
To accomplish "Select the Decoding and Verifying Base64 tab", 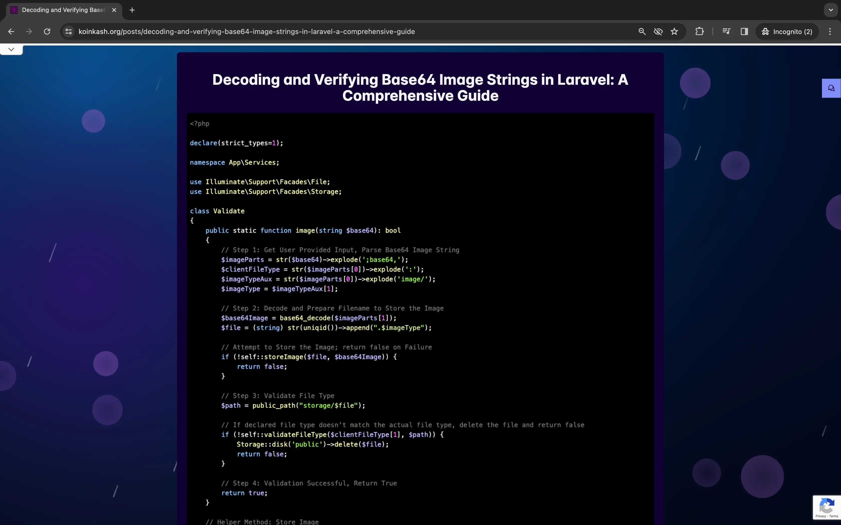I will tap(63, 10).
